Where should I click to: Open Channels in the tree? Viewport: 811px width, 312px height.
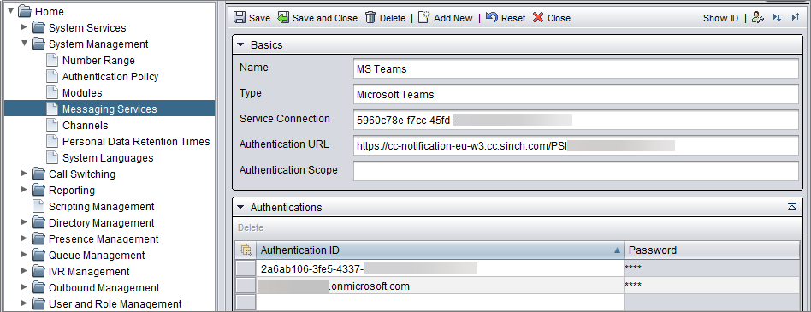point(86,126)
